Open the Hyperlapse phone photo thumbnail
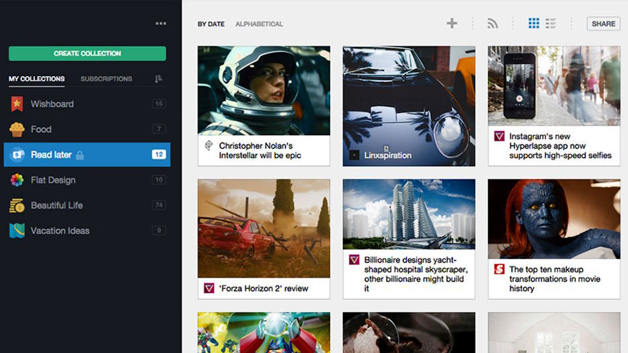 pyautogui.click(x=554, y=86)
